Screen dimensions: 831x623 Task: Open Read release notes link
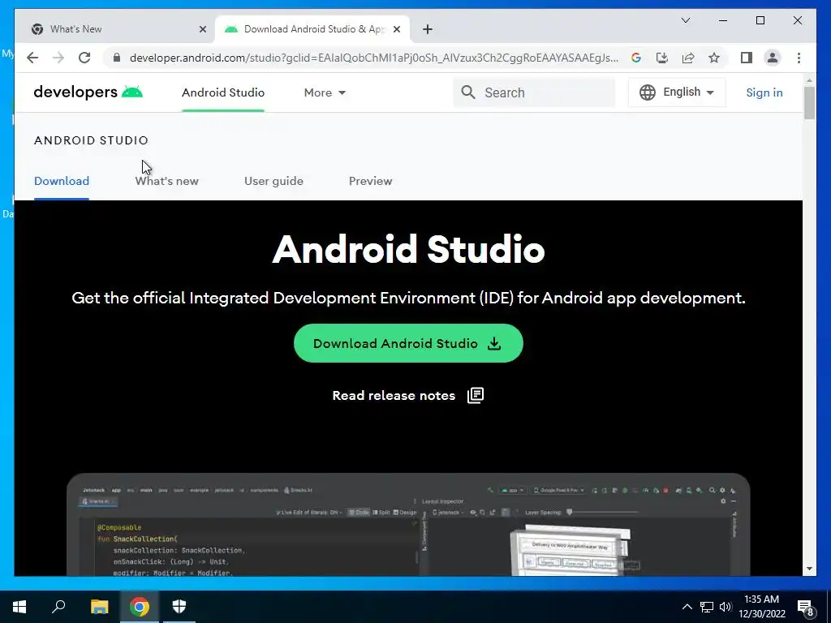(394, 395)
